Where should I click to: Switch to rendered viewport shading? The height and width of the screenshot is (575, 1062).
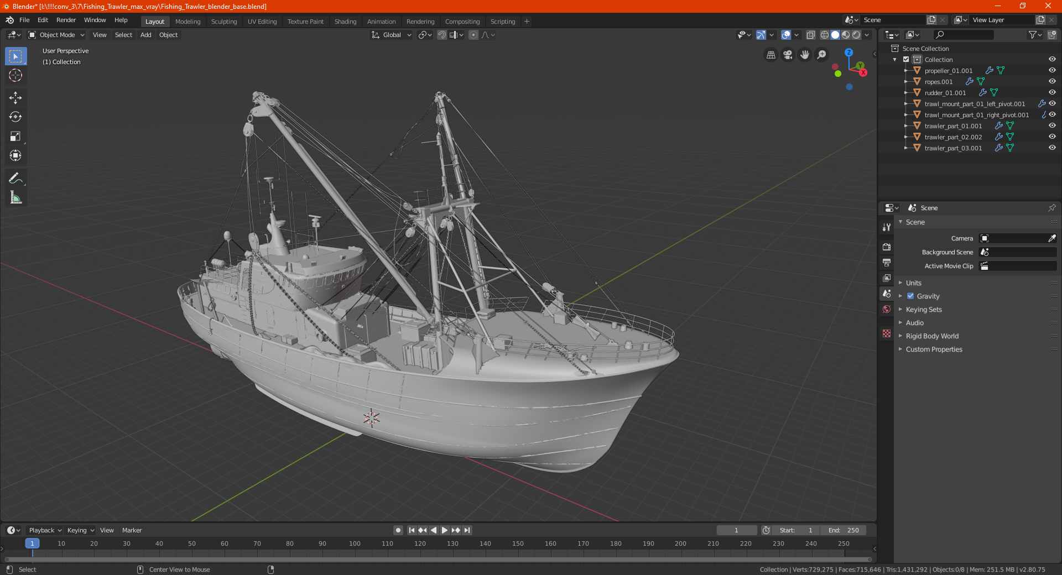coord(856,35)
